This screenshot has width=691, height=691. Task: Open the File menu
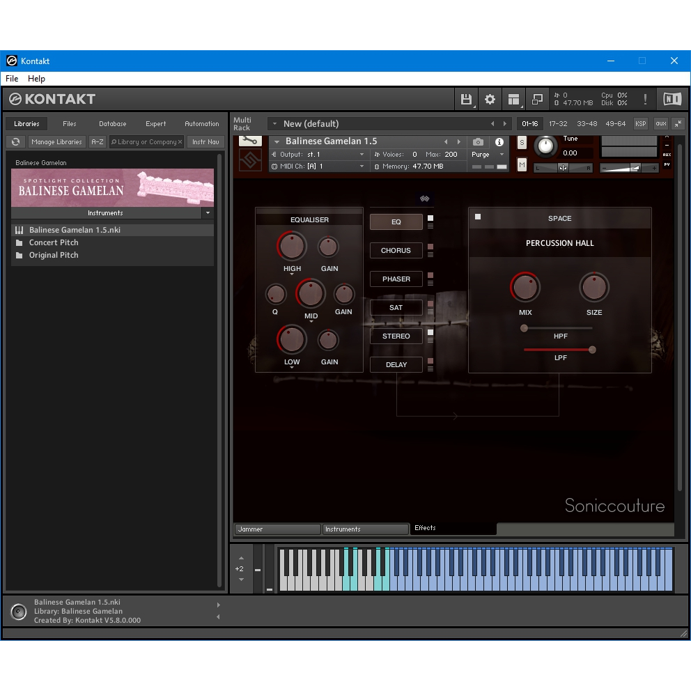(x=12, y=79)
